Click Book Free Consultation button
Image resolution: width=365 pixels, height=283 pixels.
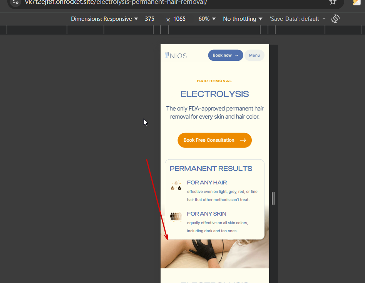click(x=214, y=140)
